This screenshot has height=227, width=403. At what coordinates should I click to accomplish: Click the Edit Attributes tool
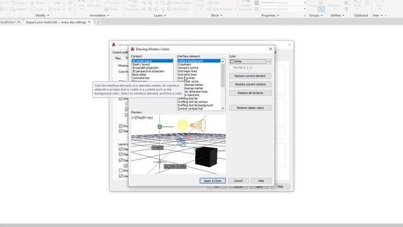point(222,9)
